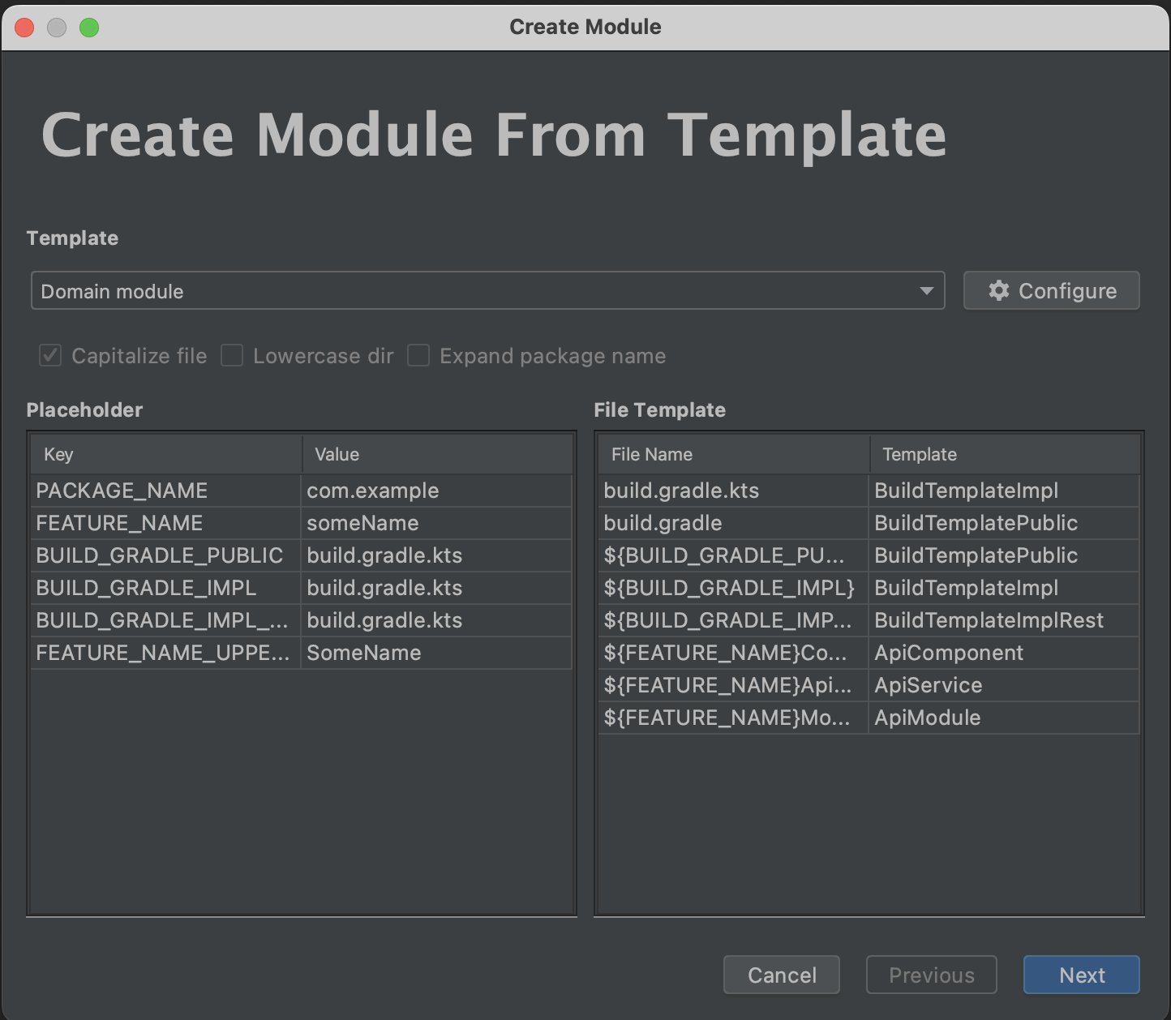The image size is (1171, 1020).
Task: Click the someName value cell
Action: coord(364,523)
